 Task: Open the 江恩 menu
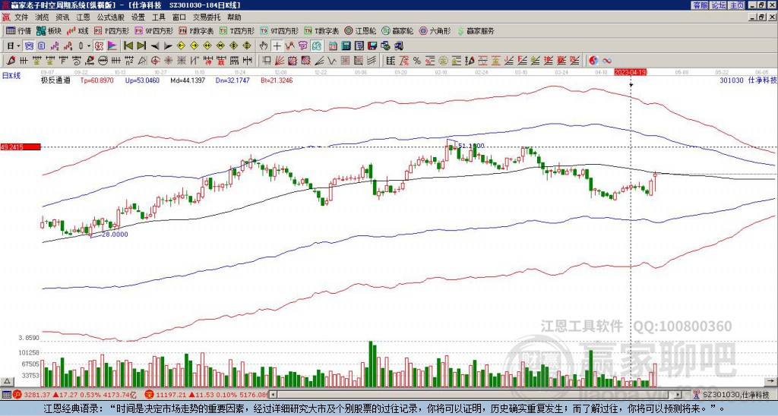pos(84,17)
